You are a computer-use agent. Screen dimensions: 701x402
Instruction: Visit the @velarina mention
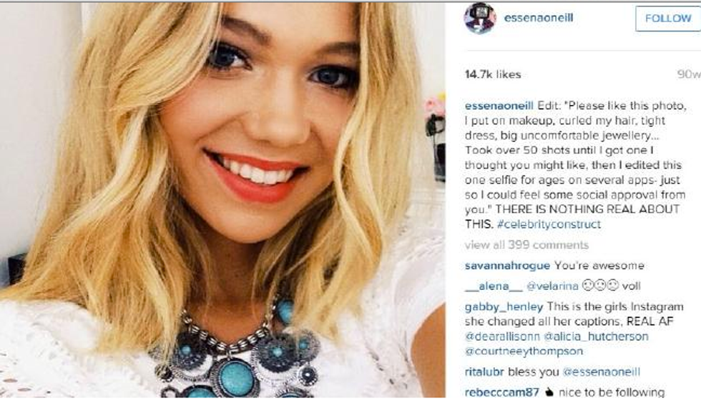(552, 286)
